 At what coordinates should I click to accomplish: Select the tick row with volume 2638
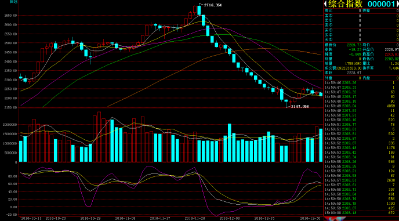click(362, 180)
